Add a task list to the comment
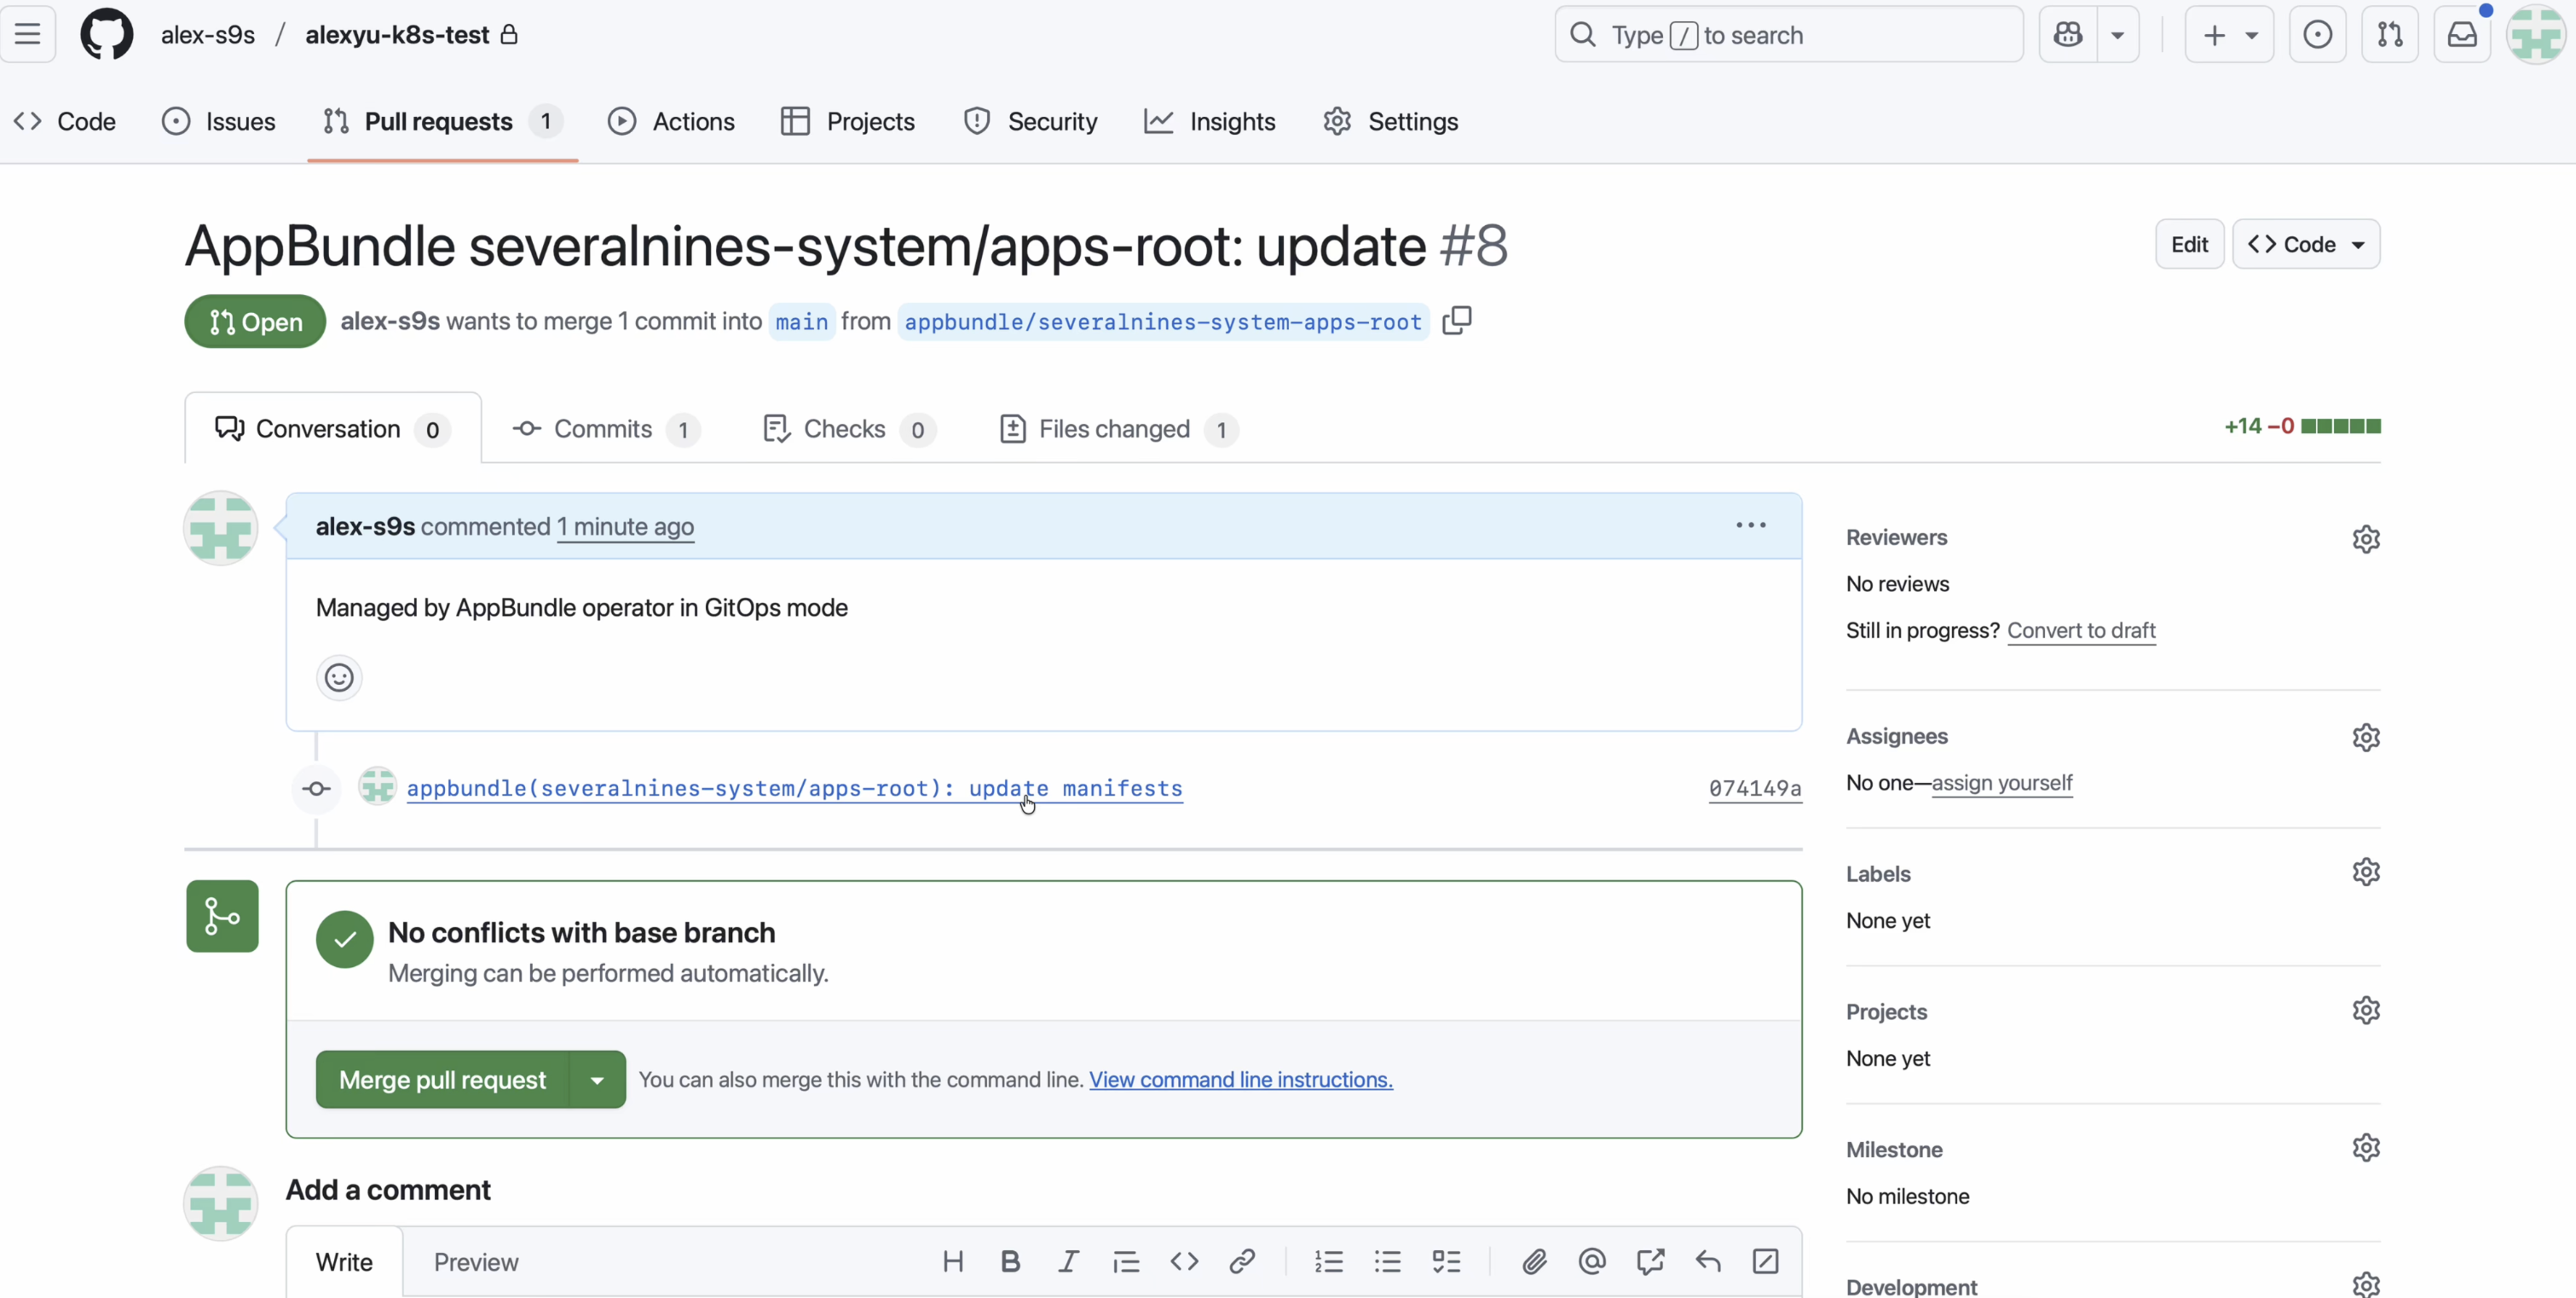The image size is (2576, 1298). [1446, 1261]
